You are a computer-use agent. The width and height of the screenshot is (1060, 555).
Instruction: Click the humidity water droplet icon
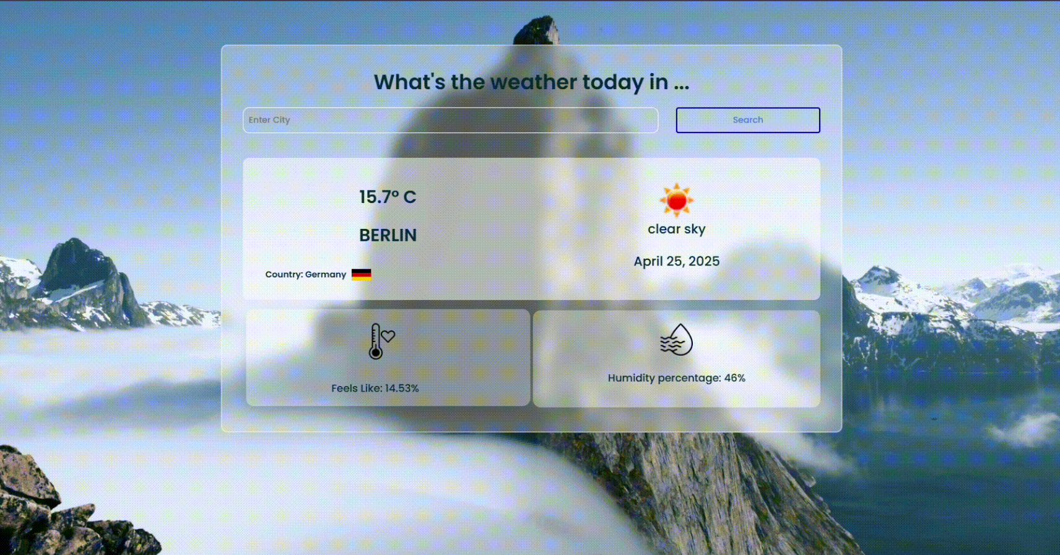676,340
